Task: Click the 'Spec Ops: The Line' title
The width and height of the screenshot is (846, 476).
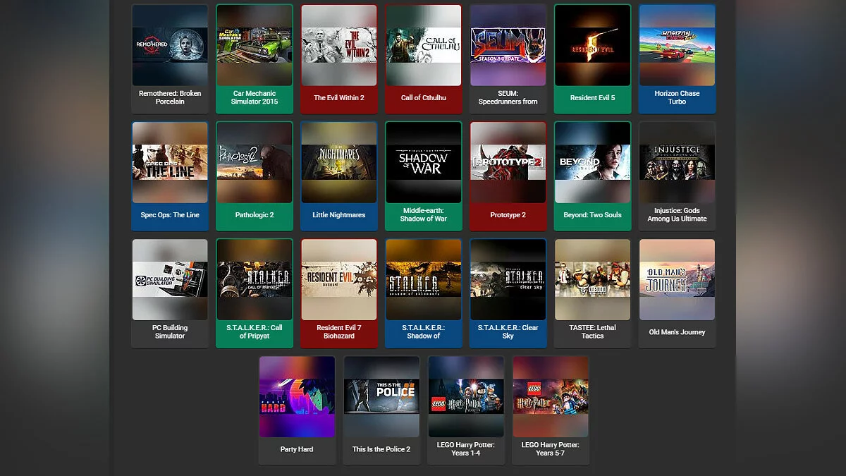Action: click(x=170, y=215)
